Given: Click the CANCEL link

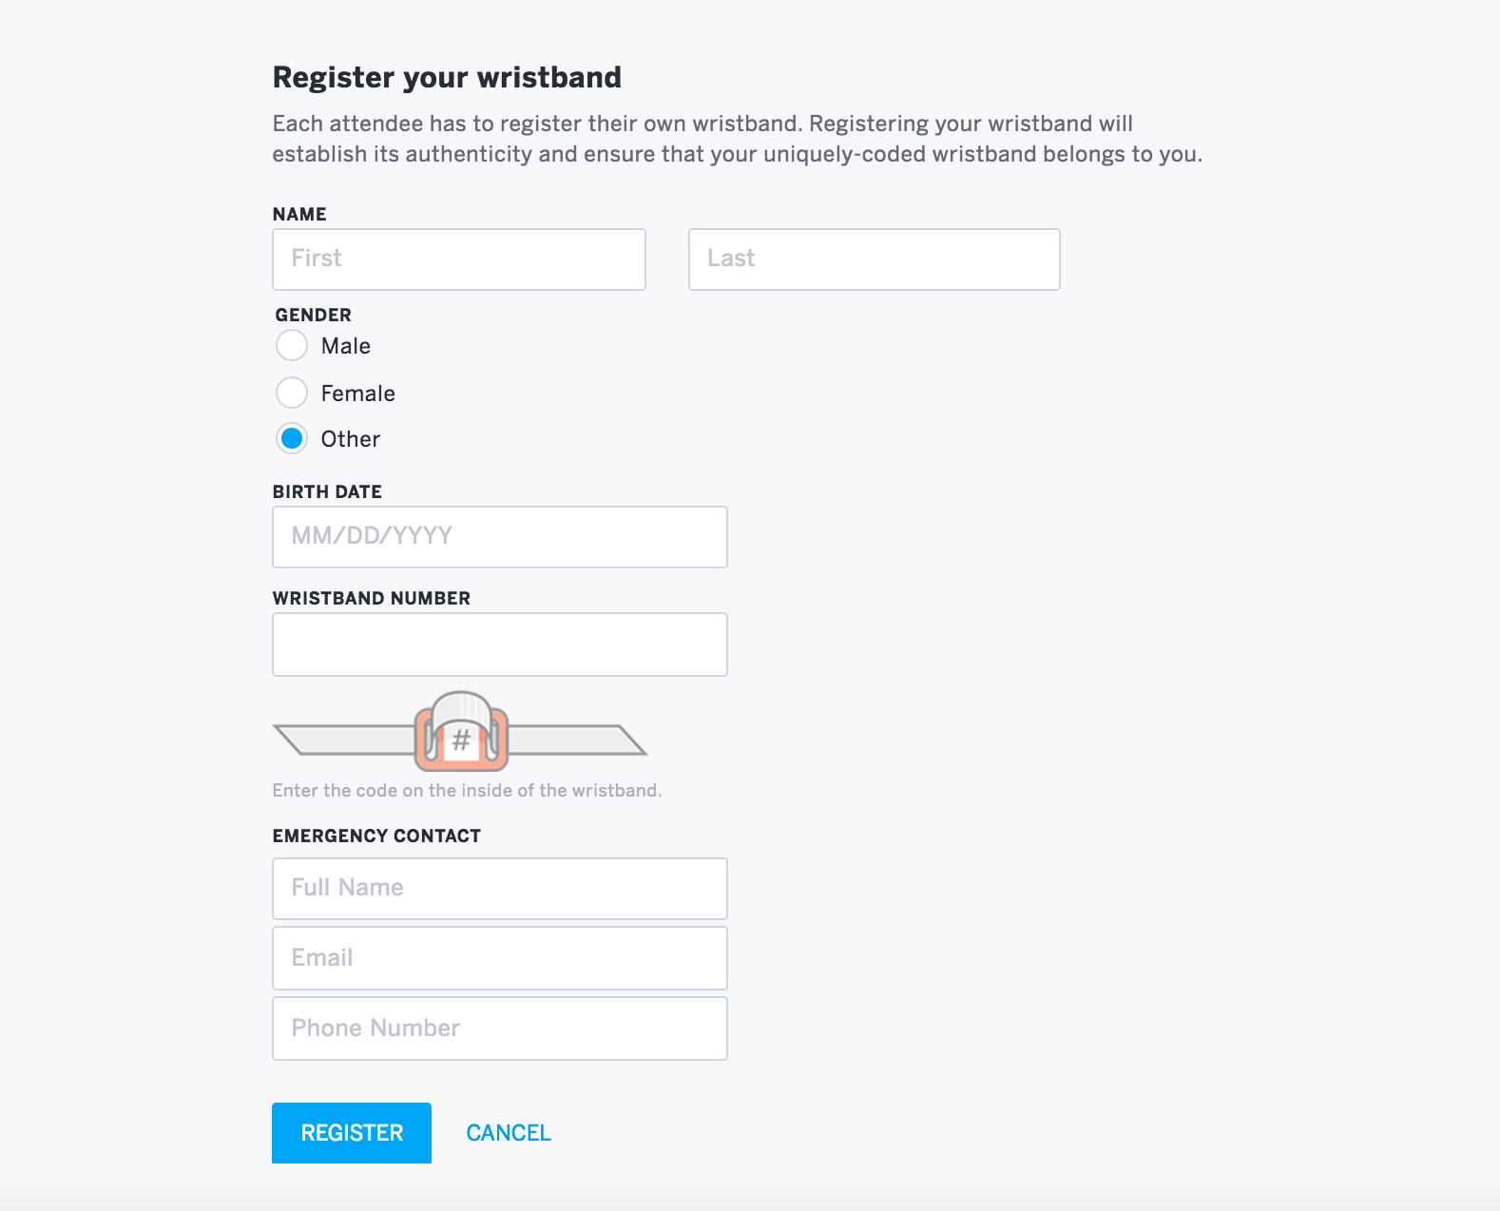Looking at the screenshot, I should click(x=509, y=1133).
